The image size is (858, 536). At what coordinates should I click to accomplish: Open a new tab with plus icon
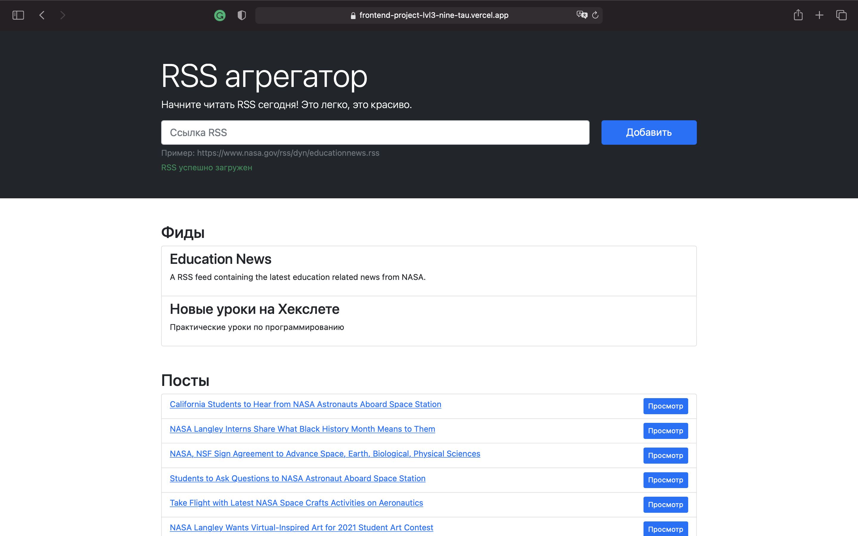click(819, 15)
